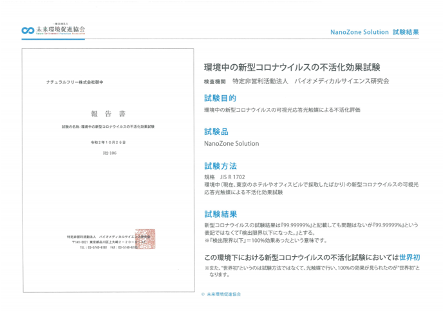This screenshot has width=443, height=312.
Task: Click the title 環境中の新型コロナウイルスの不活化効果試験
Action: coord(292,67)
